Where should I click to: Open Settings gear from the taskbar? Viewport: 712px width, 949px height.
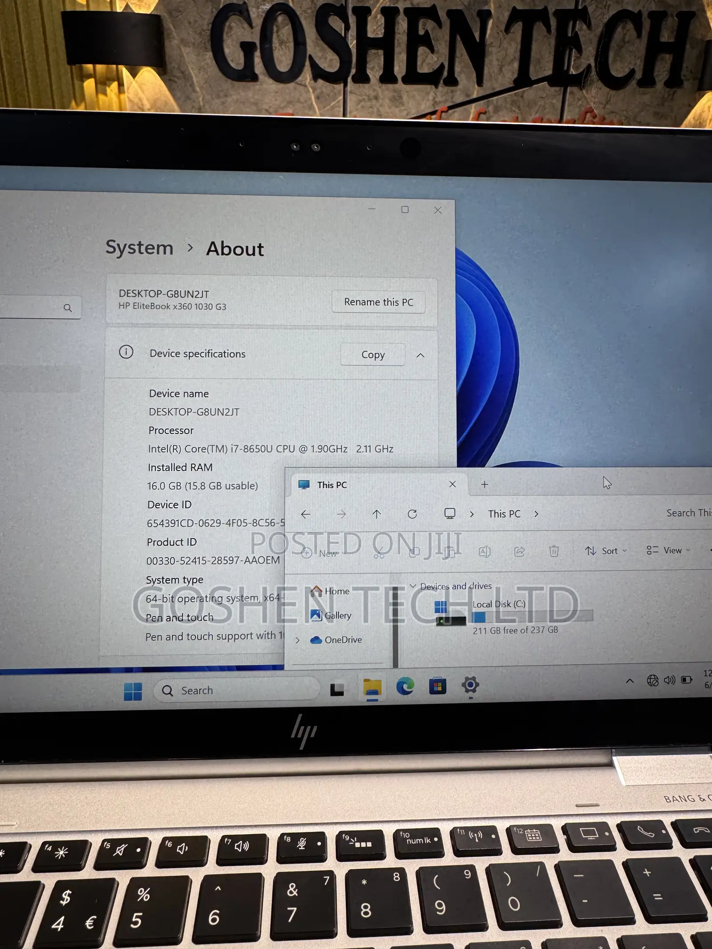point(470,685)
